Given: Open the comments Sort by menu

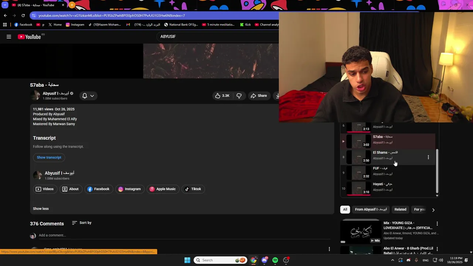Looking at the screenshot, I should coord(82,223).
